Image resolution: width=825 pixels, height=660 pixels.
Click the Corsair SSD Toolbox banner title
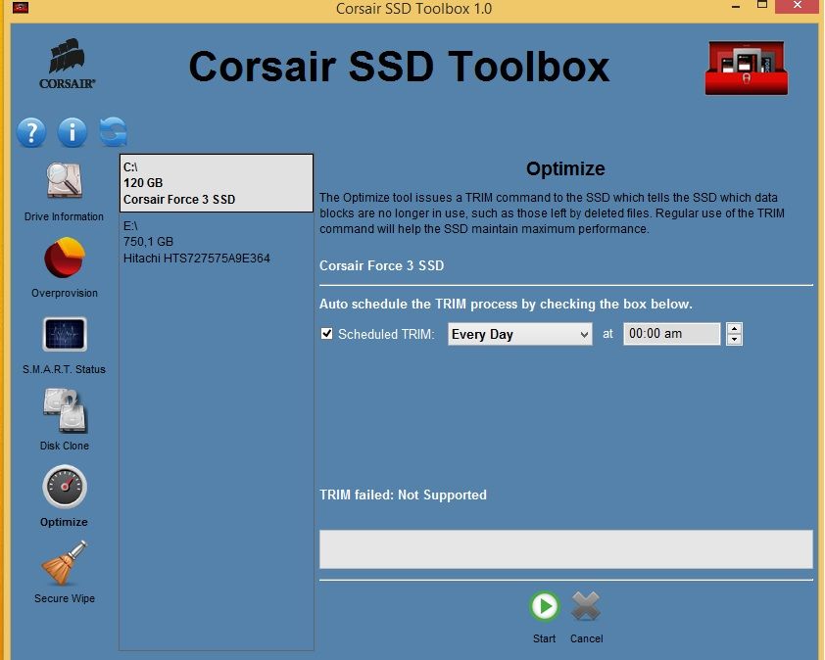tap(399, 67)
